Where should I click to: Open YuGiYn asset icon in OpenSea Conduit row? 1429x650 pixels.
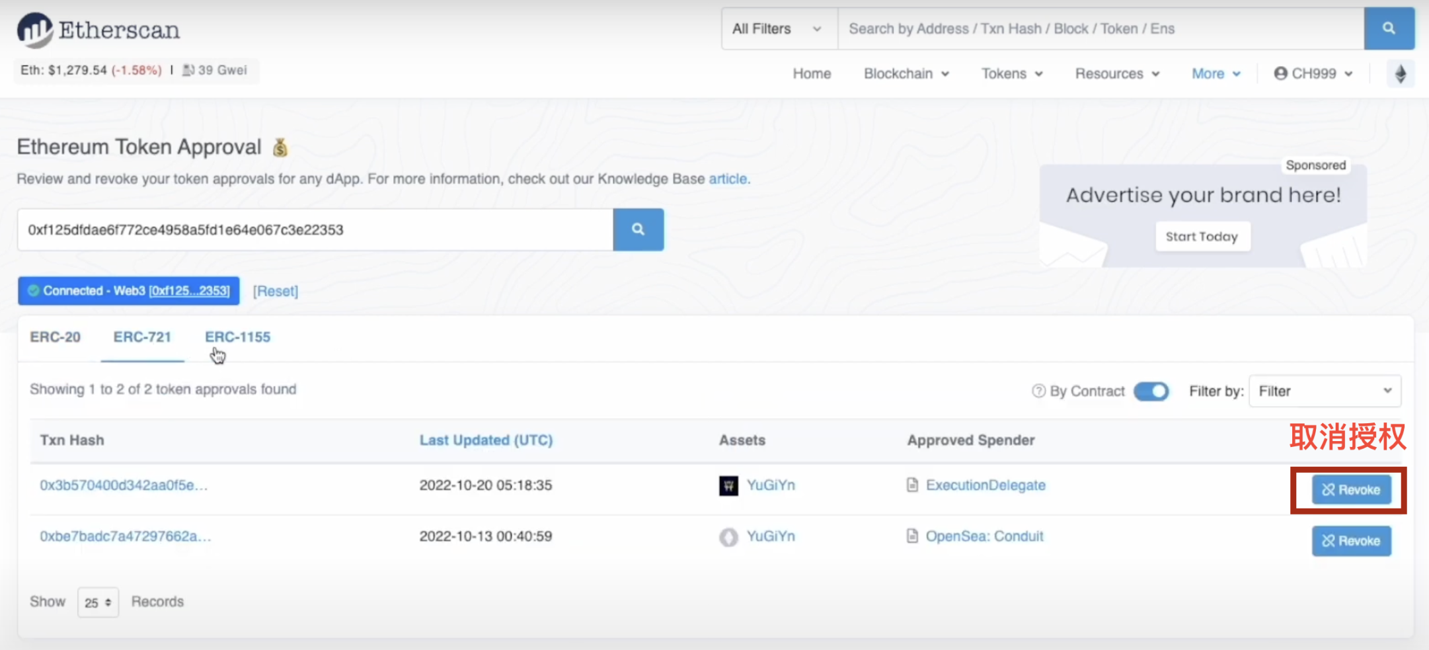click(728, 537)
